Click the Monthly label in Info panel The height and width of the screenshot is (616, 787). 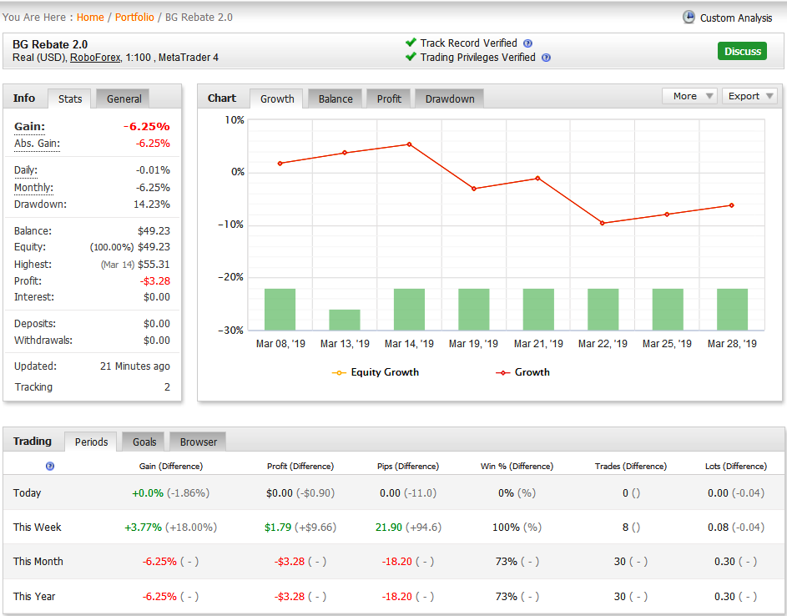tap(33, 188)
